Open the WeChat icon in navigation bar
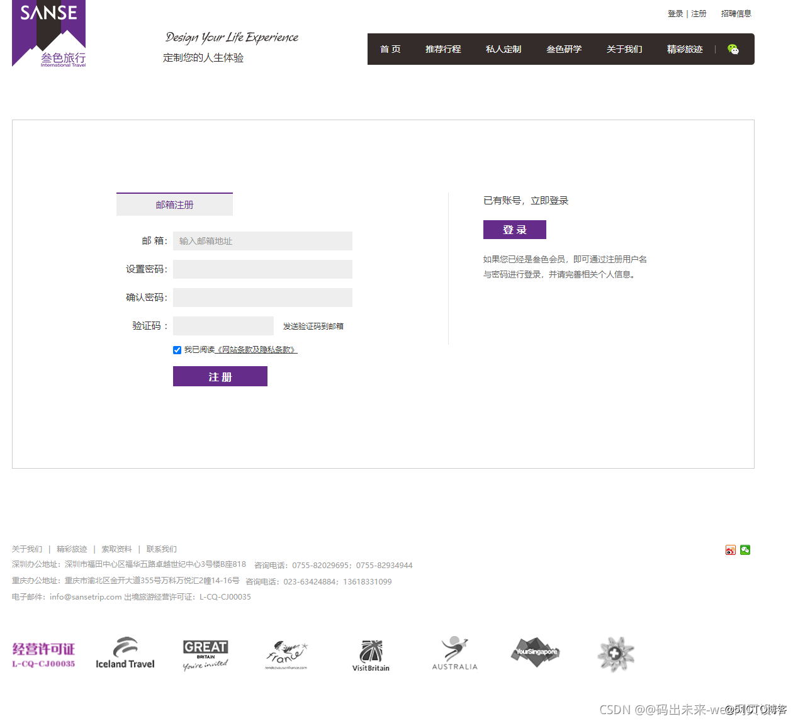793x721 pixels. tap(733, 49)
